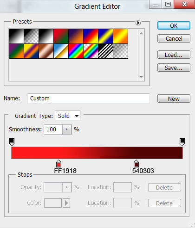Screen dimensions: 195x228
Task: Expand the Gradient Type Solid dropdown
Action: coord(68,116)
